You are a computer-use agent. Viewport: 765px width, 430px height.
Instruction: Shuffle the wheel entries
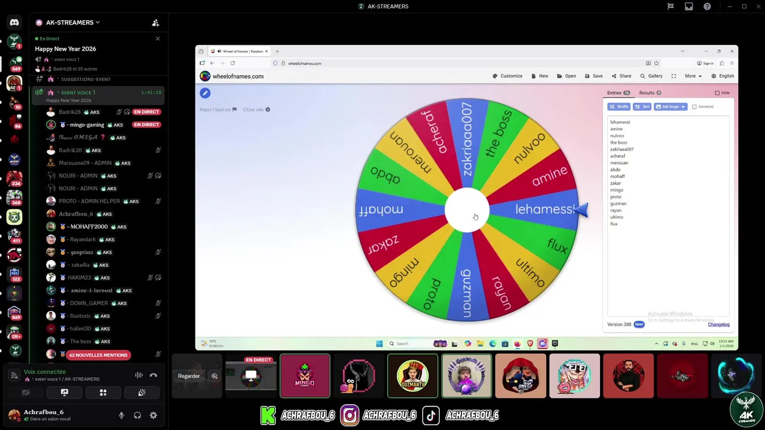pos(619,107)
